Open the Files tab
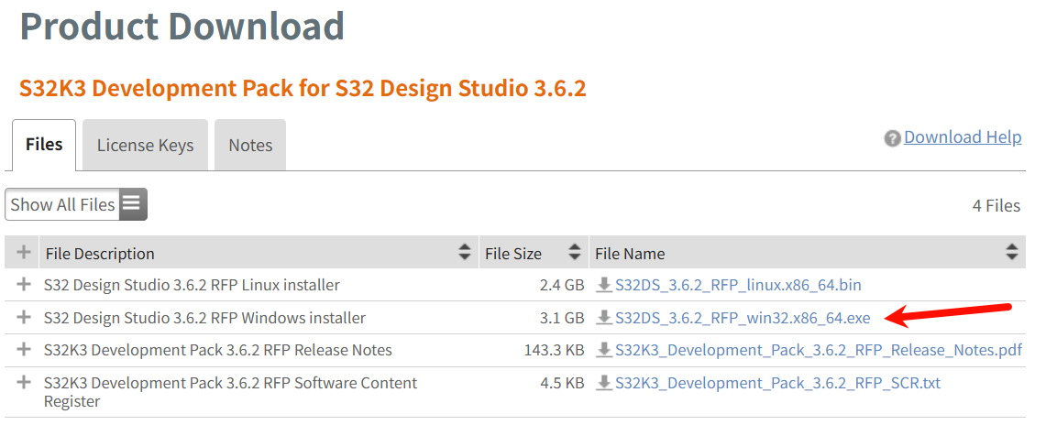This screenshot has height=425, width=1057. (44, 145)
